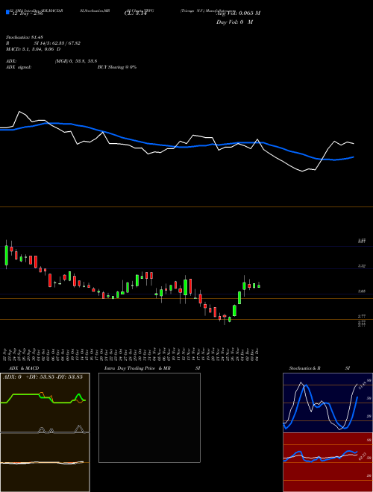The image size is (373, 492).
Task: Click the 'Intra Day Trading Price & MR' title
Action: (x=137, y=368)
